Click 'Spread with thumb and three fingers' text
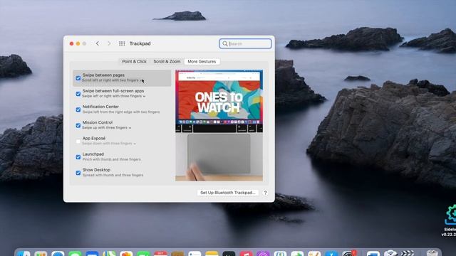 [113, 175]
